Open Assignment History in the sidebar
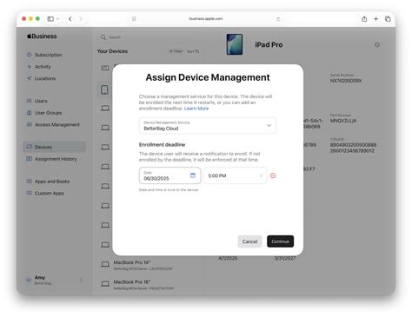The height and width of the screenshot is (317, 412). click(56, 159)
